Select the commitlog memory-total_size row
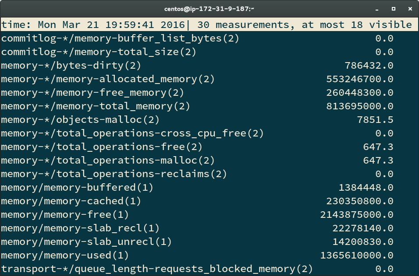This screenshot has height=276, width=419. (x=99, y=52)
